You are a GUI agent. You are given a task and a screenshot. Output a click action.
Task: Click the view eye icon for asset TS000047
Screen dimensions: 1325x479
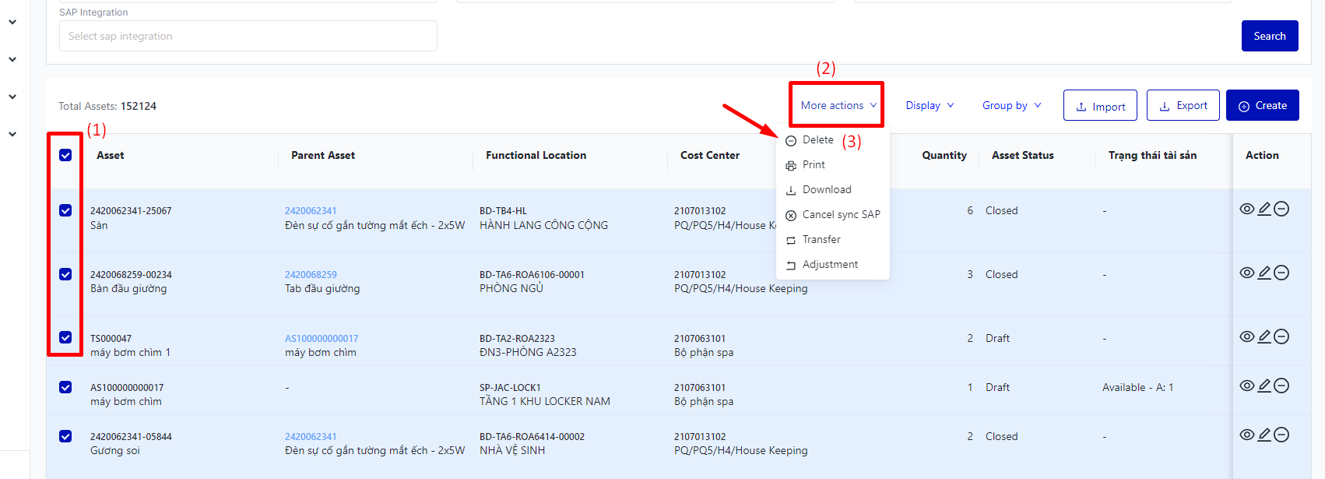1246,336
